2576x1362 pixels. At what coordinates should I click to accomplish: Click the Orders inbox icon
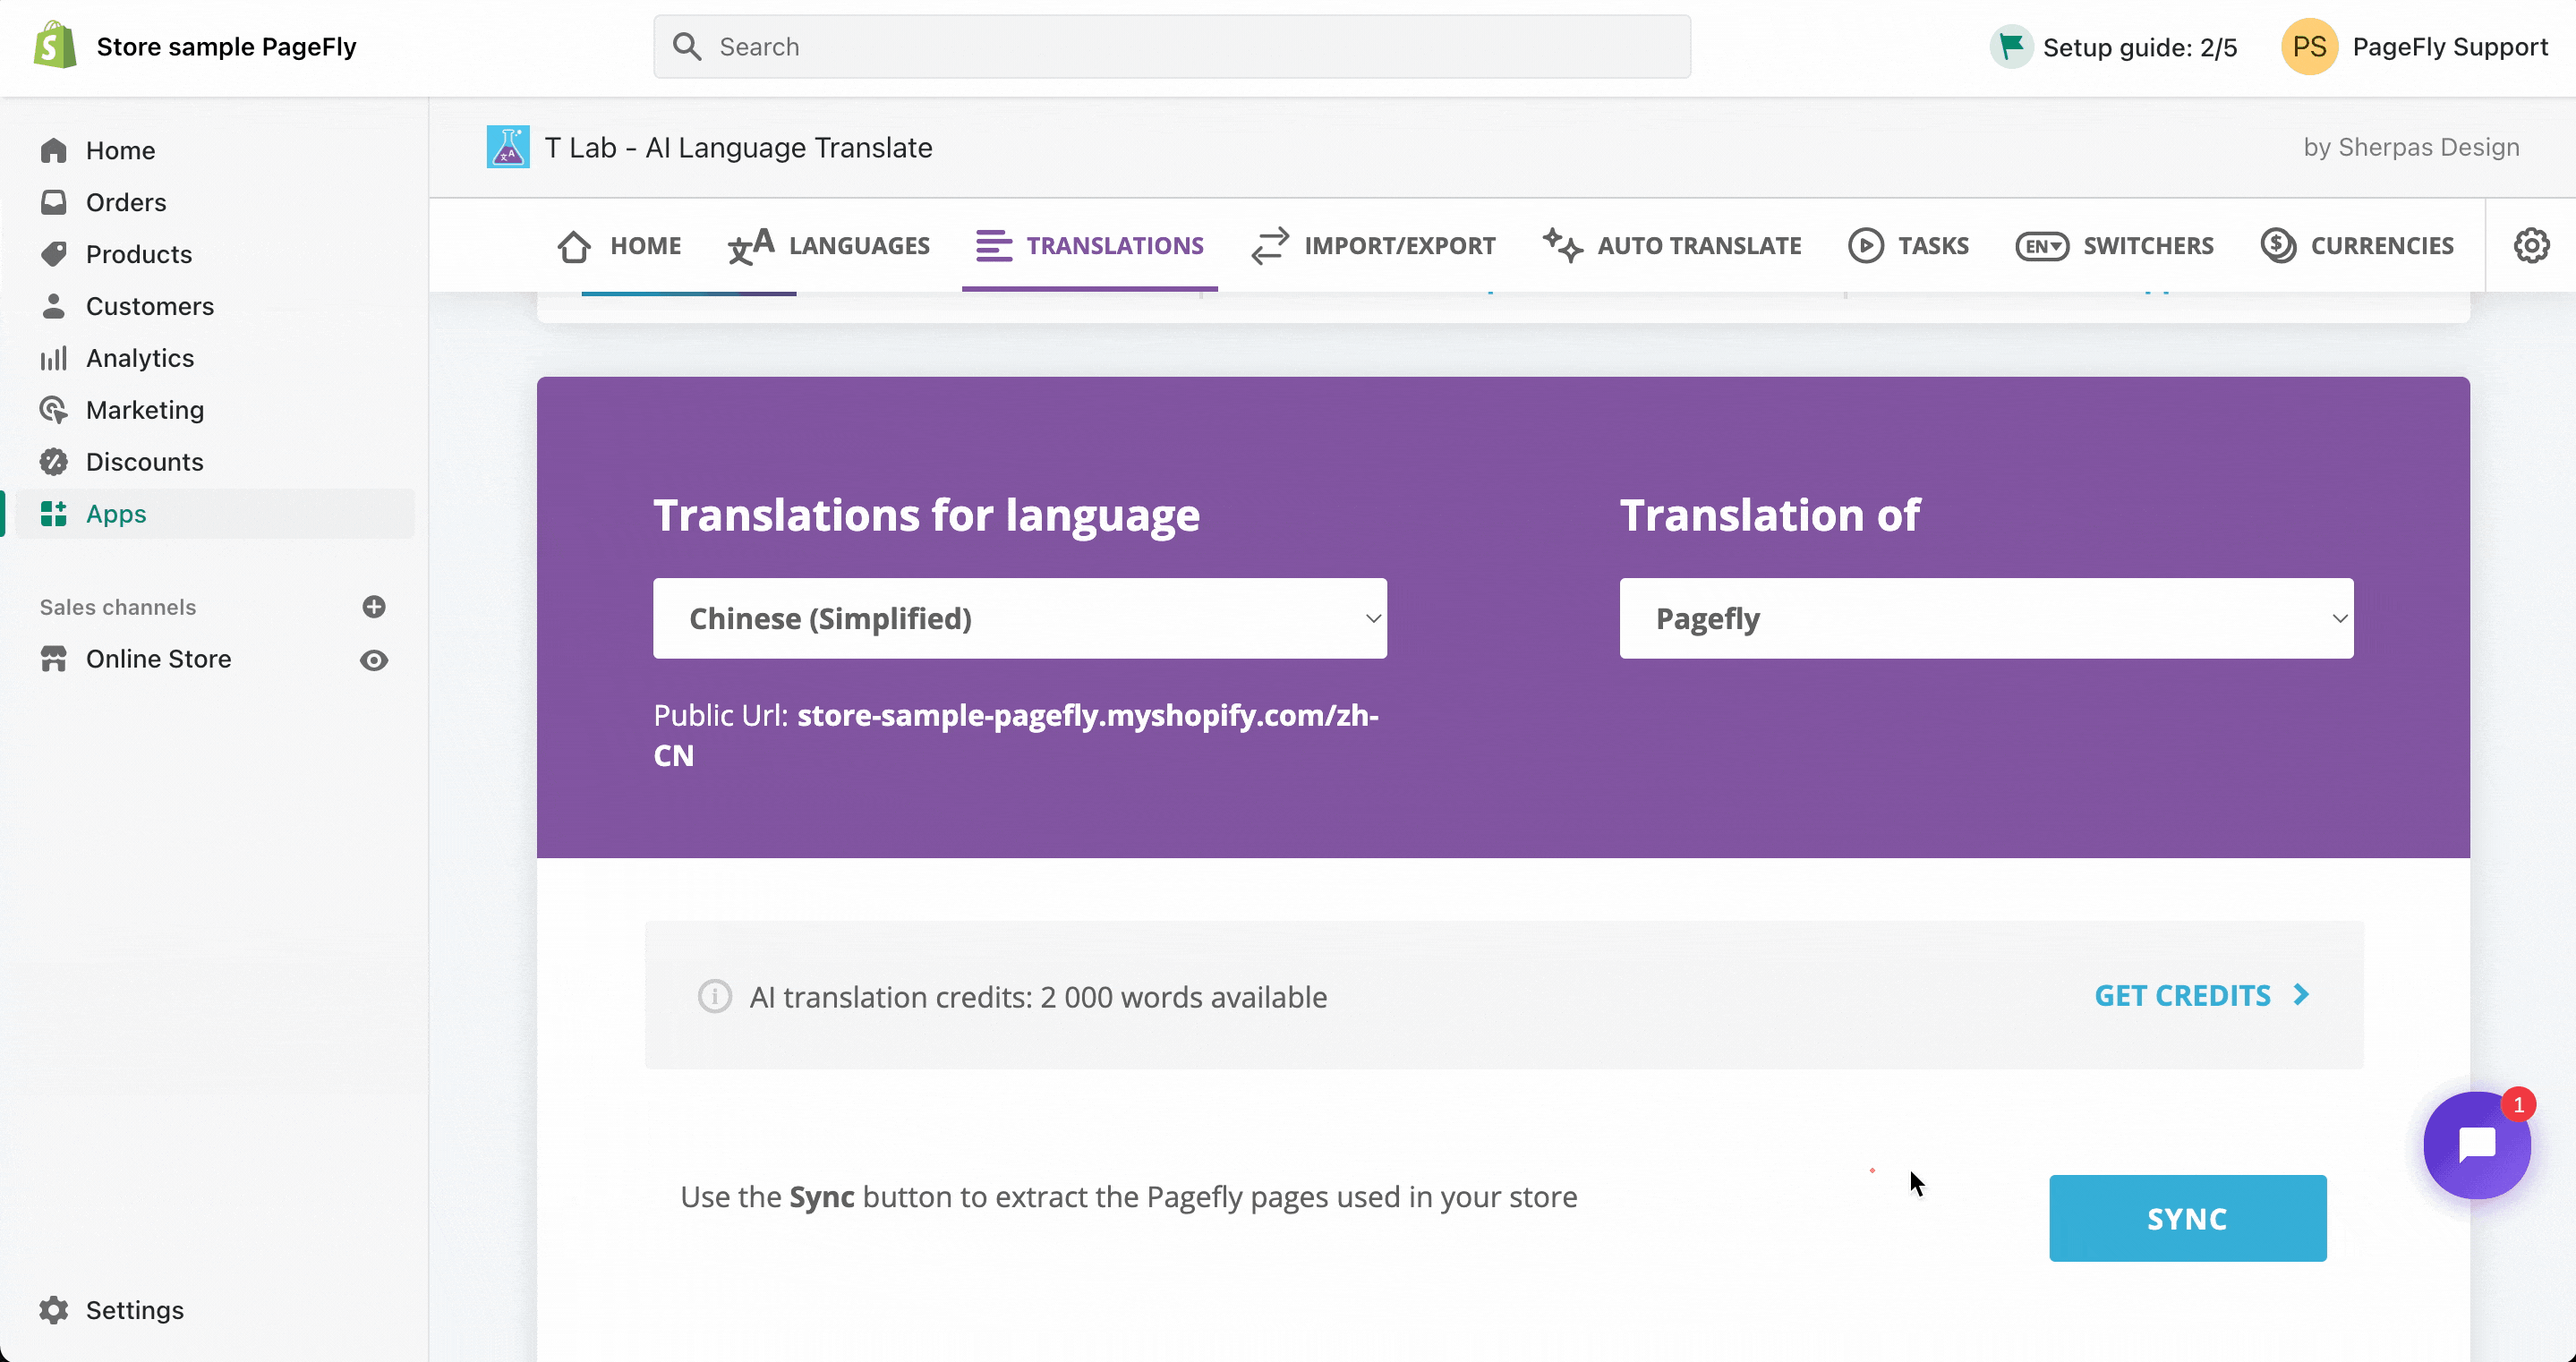[54, 202]
